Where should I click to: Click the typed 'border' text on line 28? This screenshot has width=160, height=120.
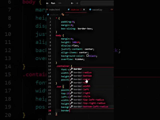pyautogui.click(x=65, y=110)
